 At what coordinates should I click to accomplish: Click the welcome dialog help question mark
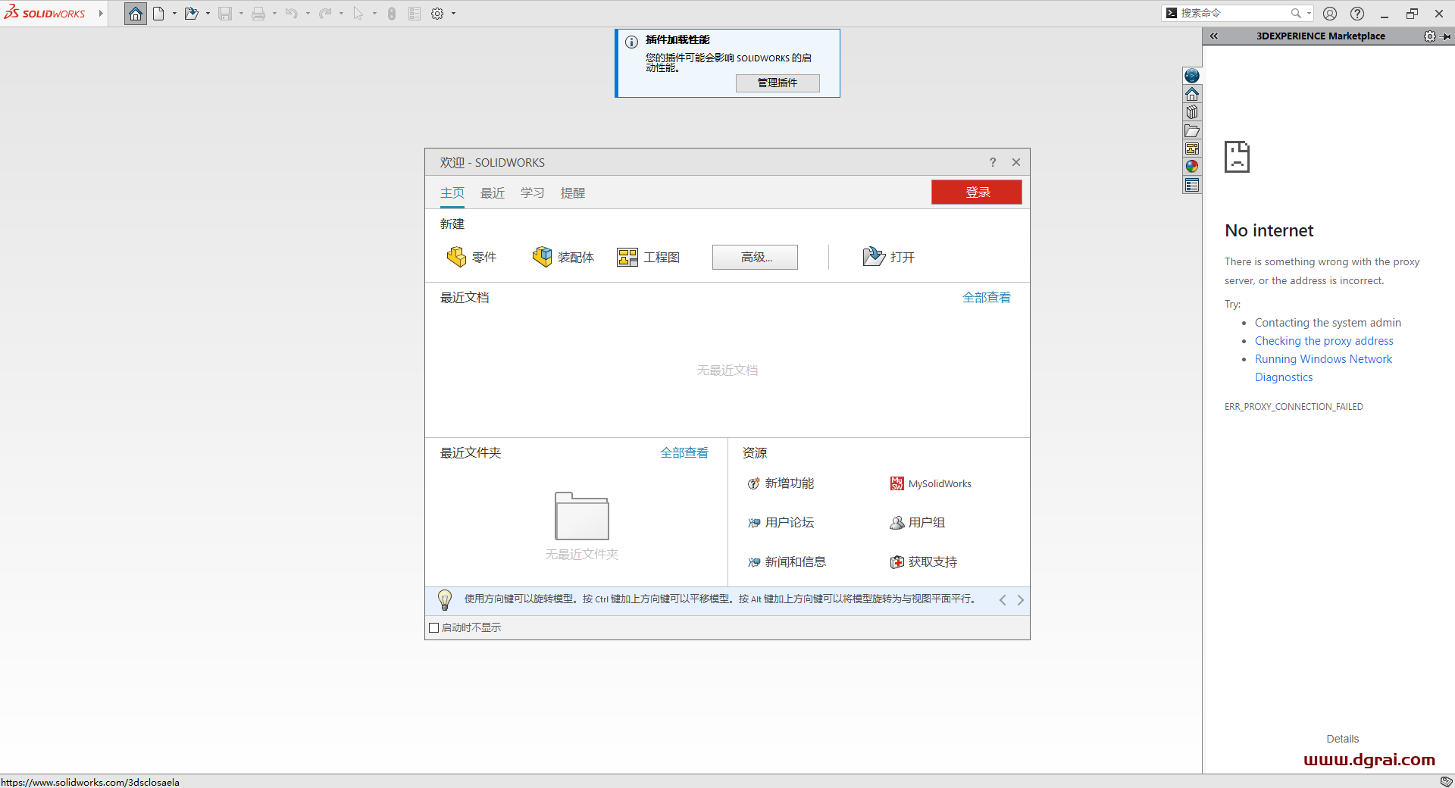pos(993,162)
